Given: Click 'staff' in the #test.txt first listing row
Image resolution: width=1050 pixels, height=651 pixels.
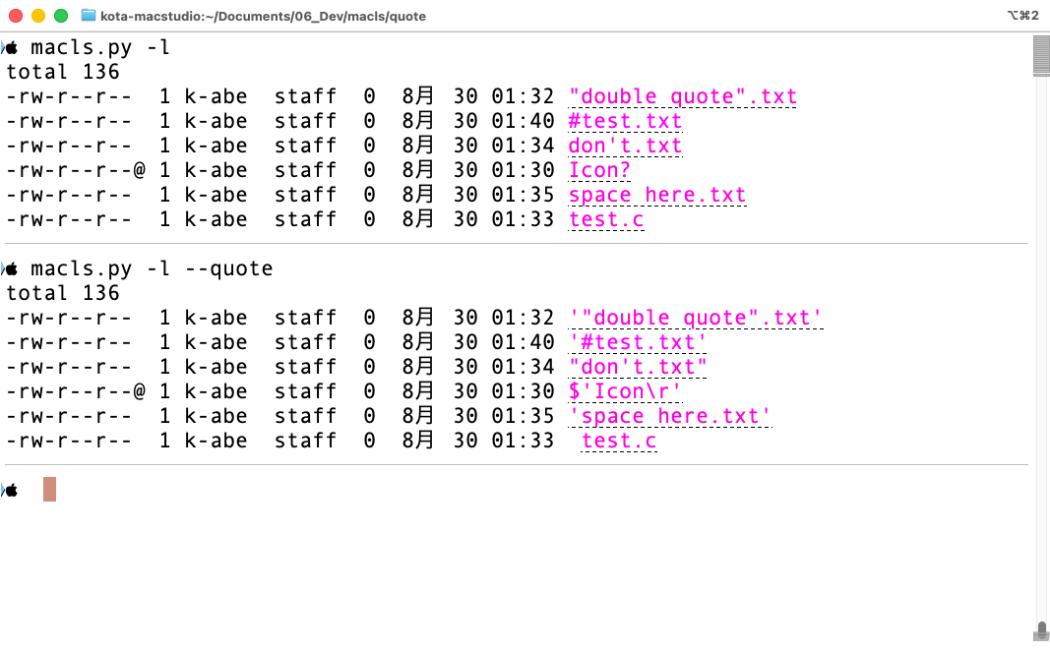Looking at the screenshot, I should (305, 122).
